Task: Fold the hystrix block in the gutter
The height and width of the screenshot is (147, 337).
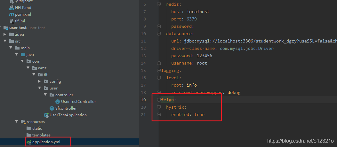Action: tap(159, 107)
